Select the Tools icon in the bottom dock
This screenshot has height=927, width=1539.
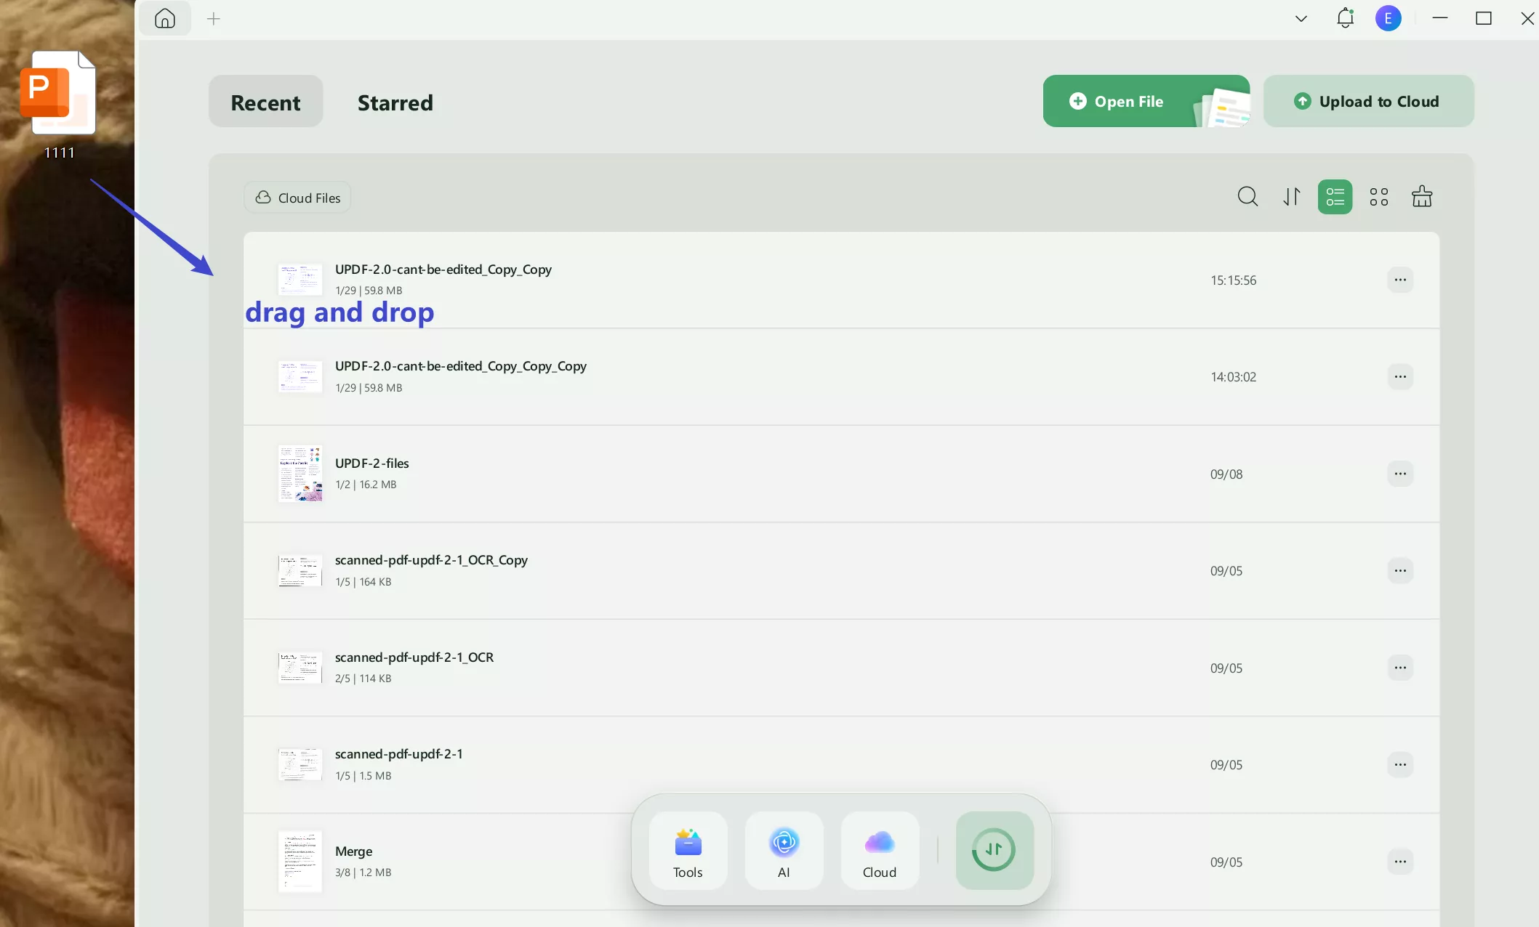(x=688, y=851)
